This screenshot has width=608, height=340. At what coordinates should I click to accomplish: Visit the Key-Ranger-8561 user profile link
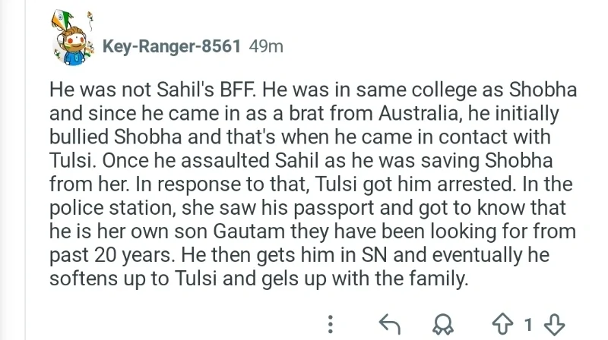pyautogui.click(x=172, y=46)
